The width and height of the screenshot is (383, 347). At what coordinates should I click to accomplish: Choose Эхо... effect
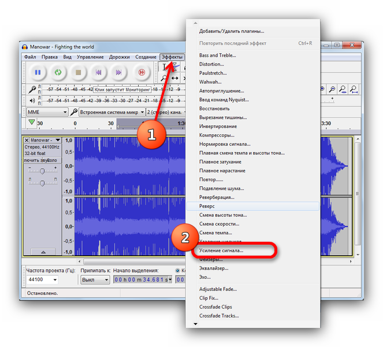(253, 277)
